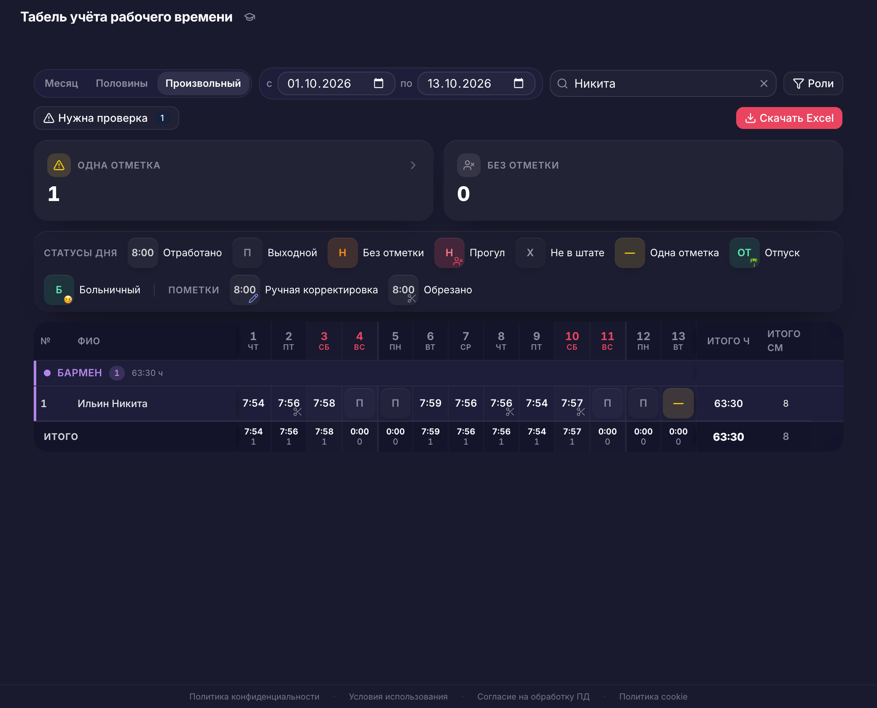Download the Excel report
The height and width of the screenshot is (708, 877).
(789, 118)
